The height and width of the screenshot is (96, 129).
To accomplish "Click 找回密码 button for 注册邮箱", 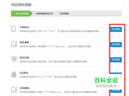I will [x=116, y=91].
